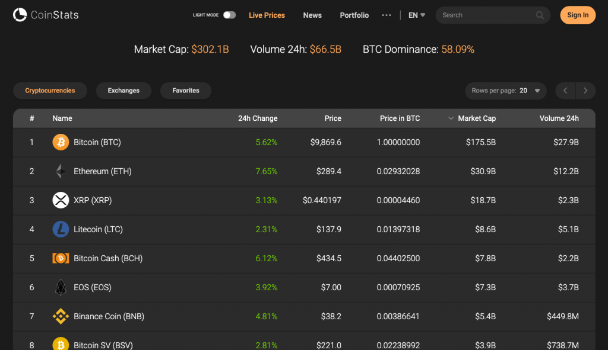
Task: Open the Favorites tab
Action: pos(186,91)
